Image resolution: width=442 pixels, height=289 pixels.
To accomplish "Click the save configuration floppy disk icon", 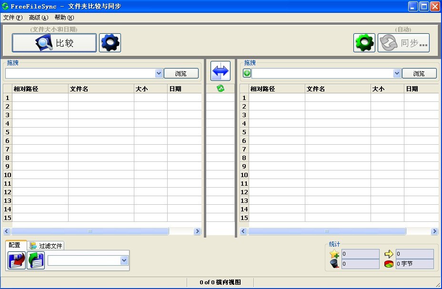I will coord(17,260).
